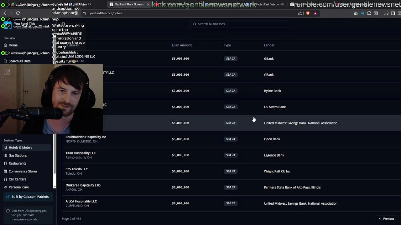Click the green toggle extension icon
This screenshot has width=401, height=225.
356,13
